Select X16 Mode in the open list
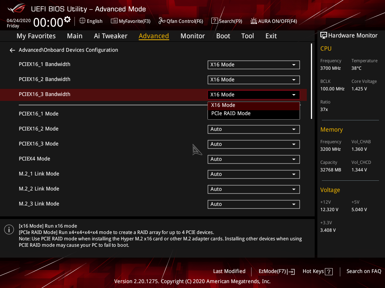Image resolution: width=385 pixels, height=288 pixels. click(x=254, y=105)
